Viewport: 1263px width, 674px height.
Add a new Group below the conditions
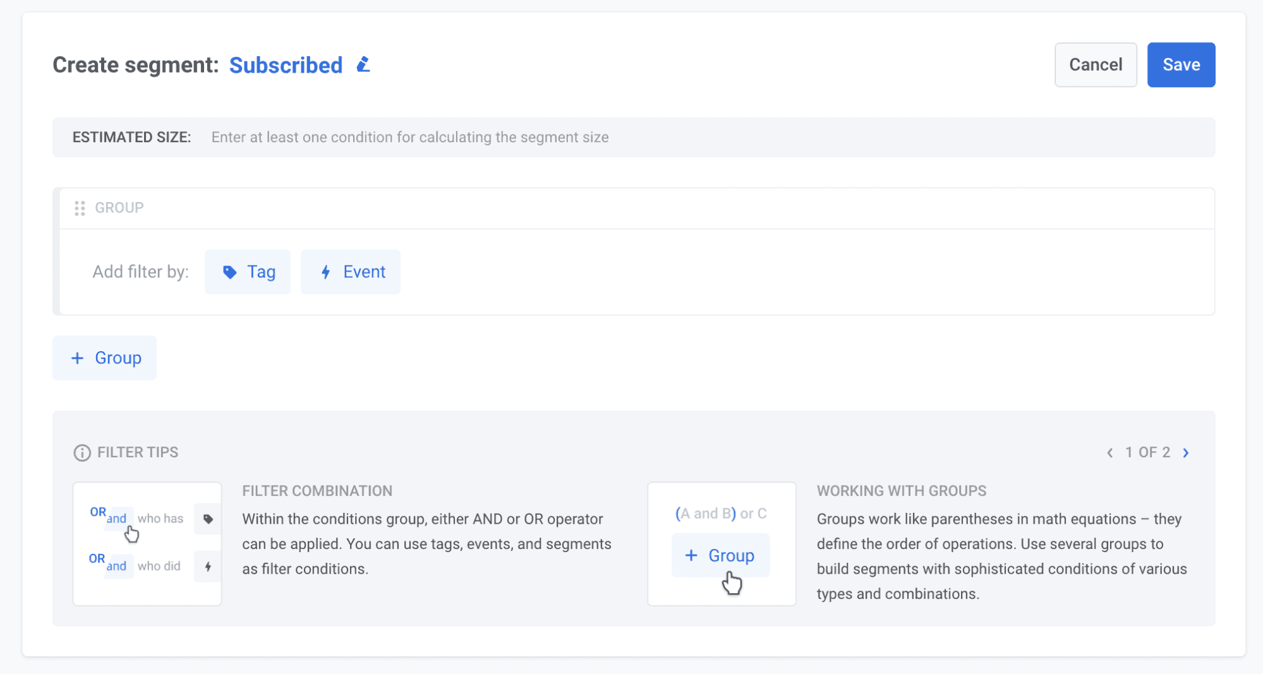pos(104,358)
